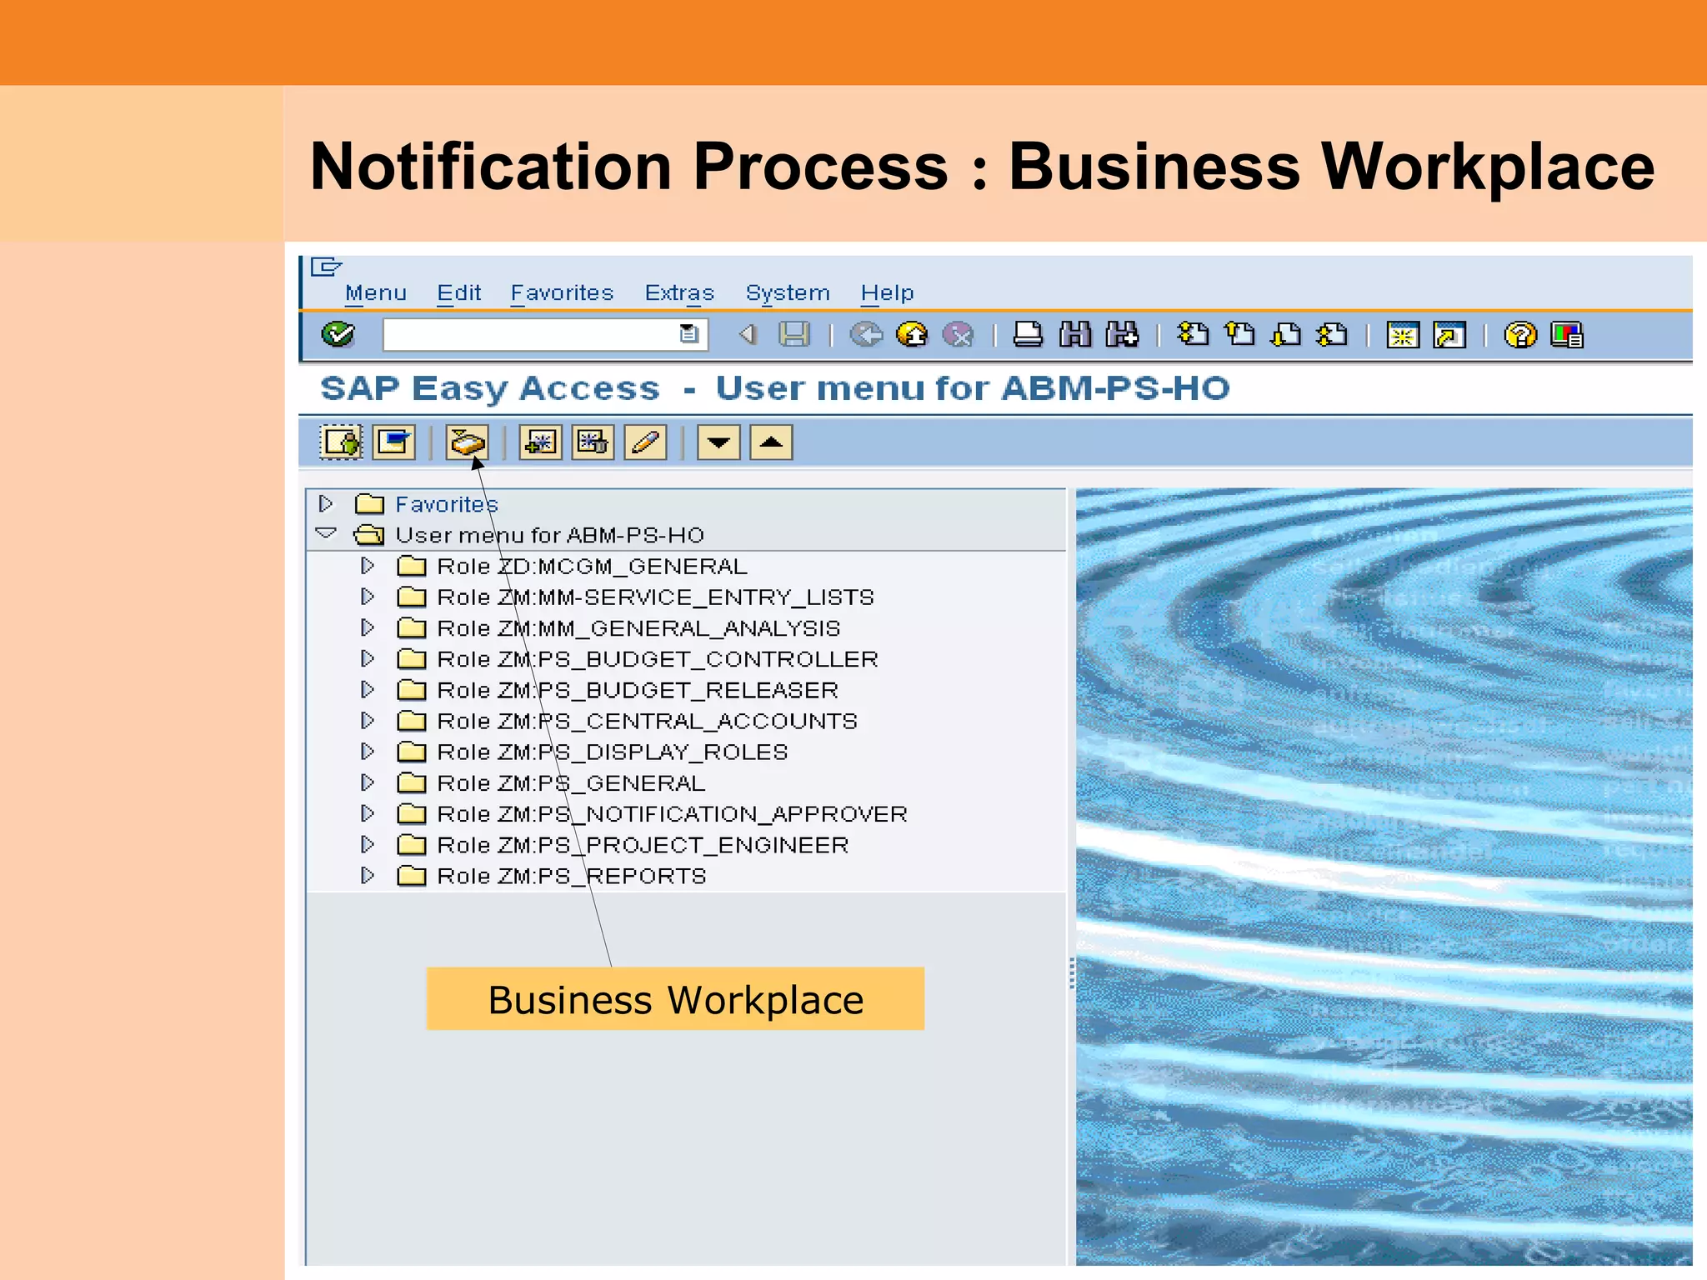Image resolution: width=1707 pixels, height=1280 pixels.
Task: Select Role ZD:MCGM_GENERAL label
Action: [x=592, y=567]
